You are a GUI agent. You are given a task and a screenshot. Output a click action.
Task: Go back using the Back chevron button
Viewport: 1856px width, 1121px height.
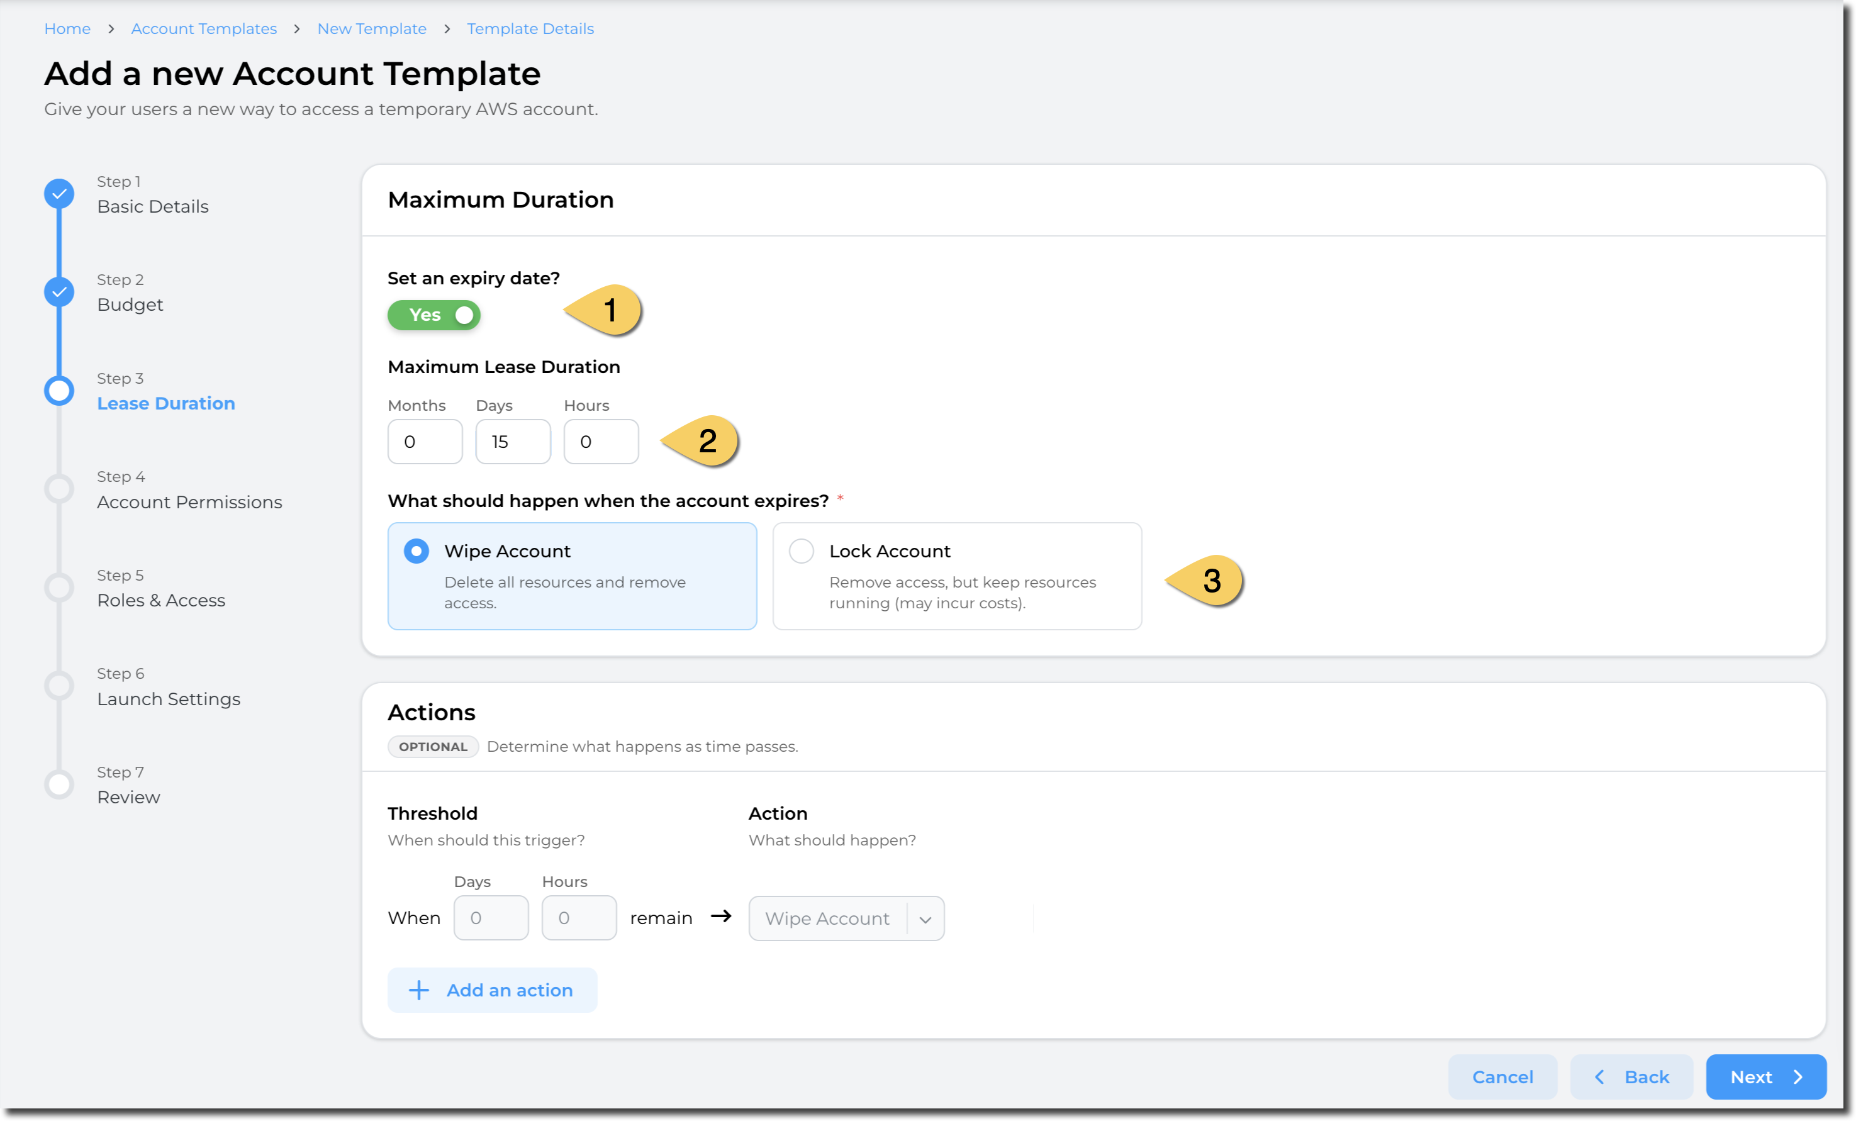tap(1631, 1078)
